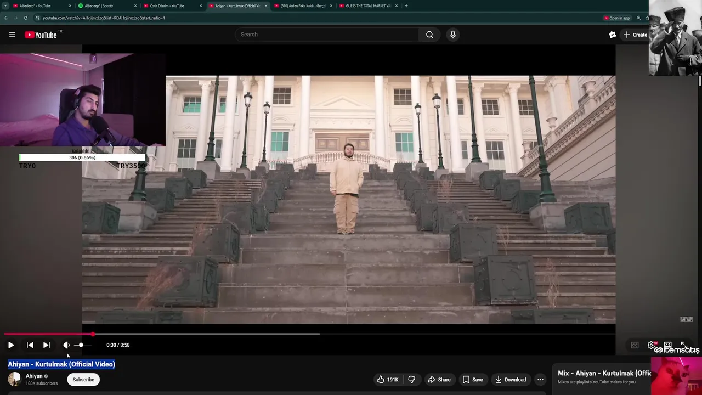Screen dimensions: 702x395
Task: Close the Özür Dilerim tab
Action: coord(201,5)
